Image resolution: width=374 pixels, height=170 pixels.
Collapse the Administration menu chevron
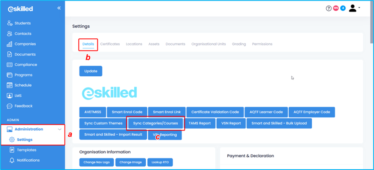(60, 129)
